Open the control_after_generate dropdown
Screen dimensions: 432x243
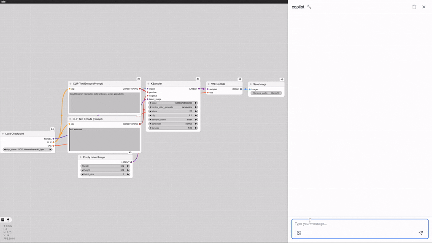pyautogui.click(x=173, y=107)
